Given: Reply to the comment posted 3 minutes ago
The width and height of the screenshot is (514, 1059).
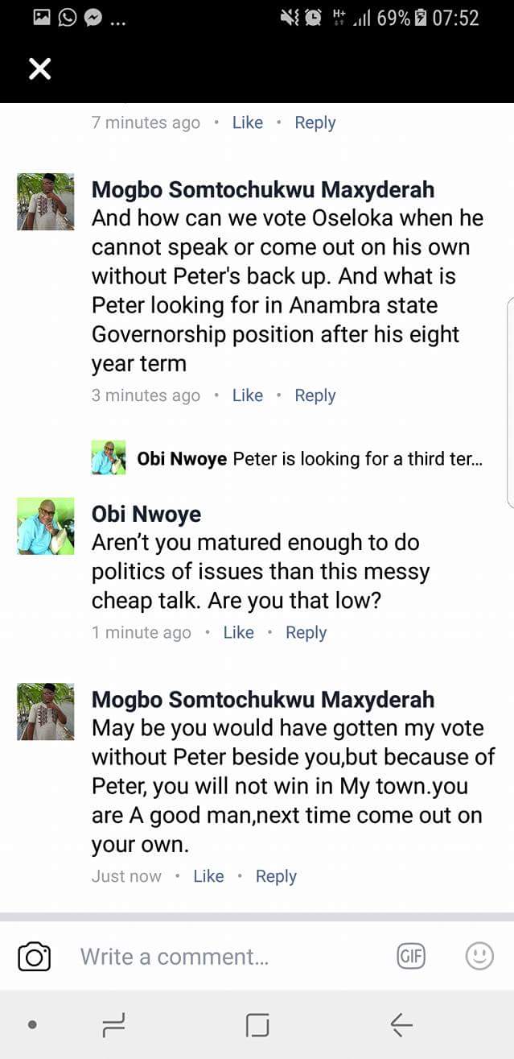Looking at the screenshot, I should pos(315,395).
